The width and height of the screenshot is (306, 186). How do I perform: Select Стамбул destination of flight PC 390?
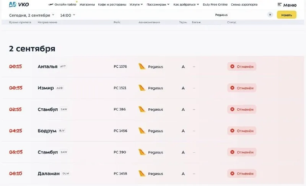pos(48,152)
